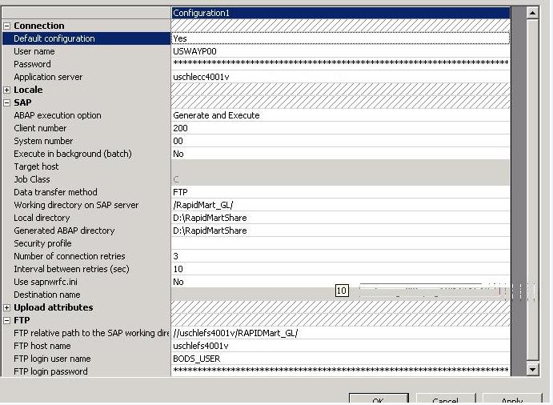Edit the Generated ABAP directory value

pos(341,231)
